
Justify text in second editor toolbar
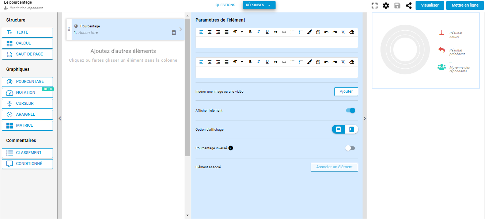pos(226,62)
